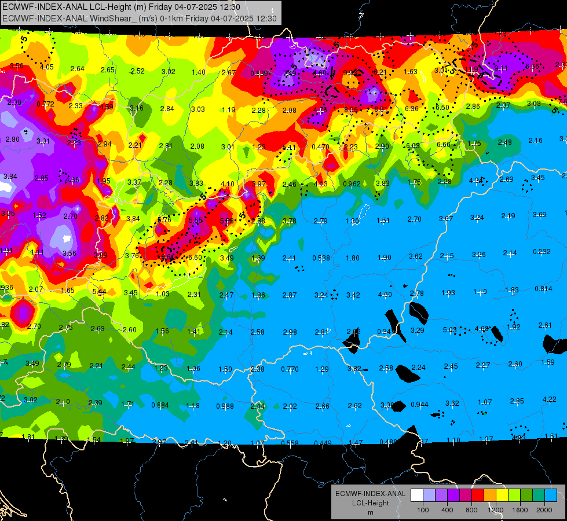This screenshot has width=567, height=521.
Task: Click the legend tick label 800
Action: click(471, 510)
